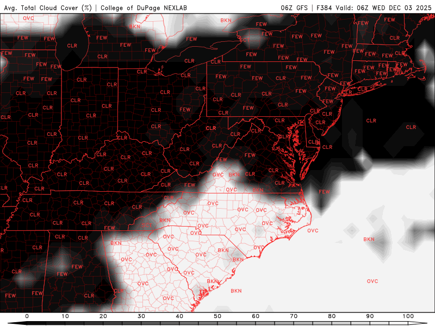The image size is (435, 326).
Task: Click the colorbar label "0"
Action: (27, 316)
